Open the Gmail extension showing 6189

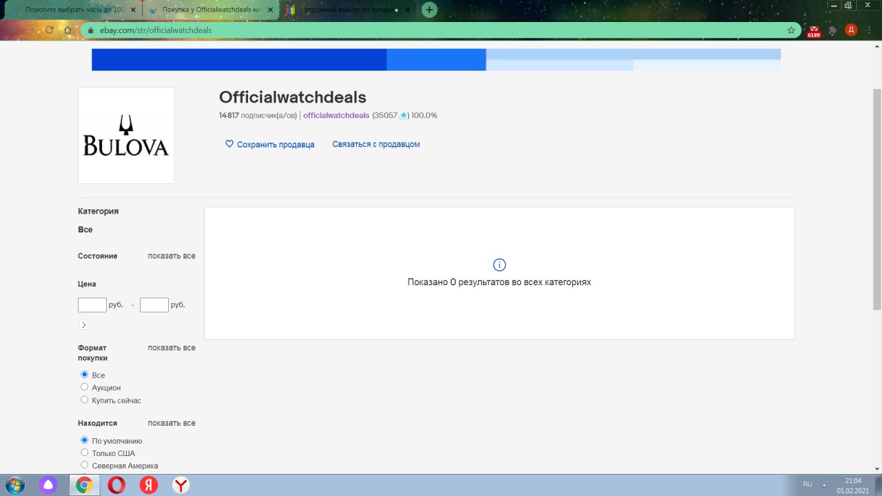coord(814,30)
